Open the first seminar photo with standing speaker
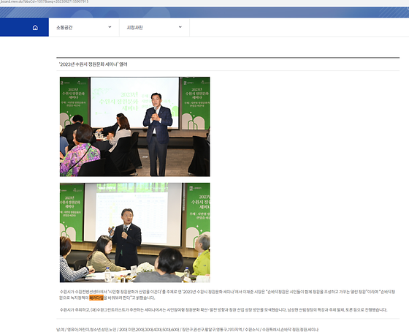The image size is (409, 332). tap(135, 127)
